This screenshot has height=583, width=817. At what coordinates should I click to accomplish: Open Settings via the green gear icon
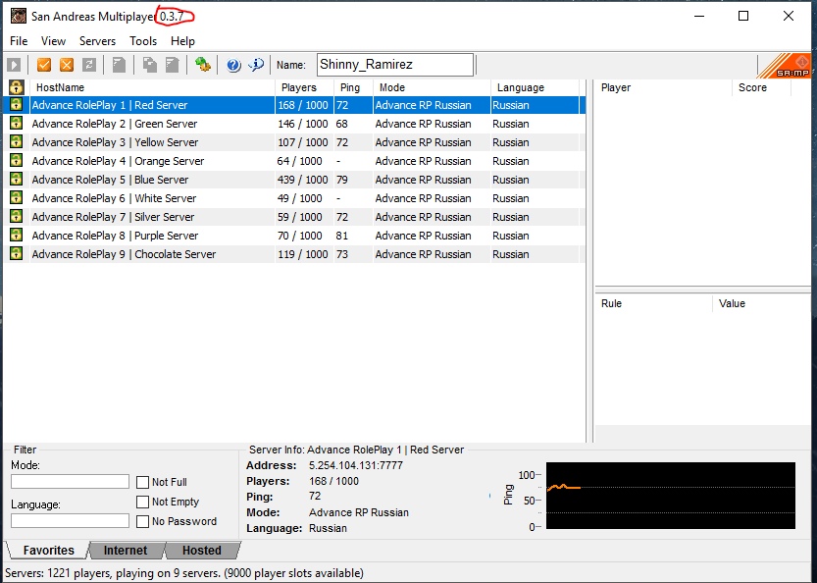203,65
